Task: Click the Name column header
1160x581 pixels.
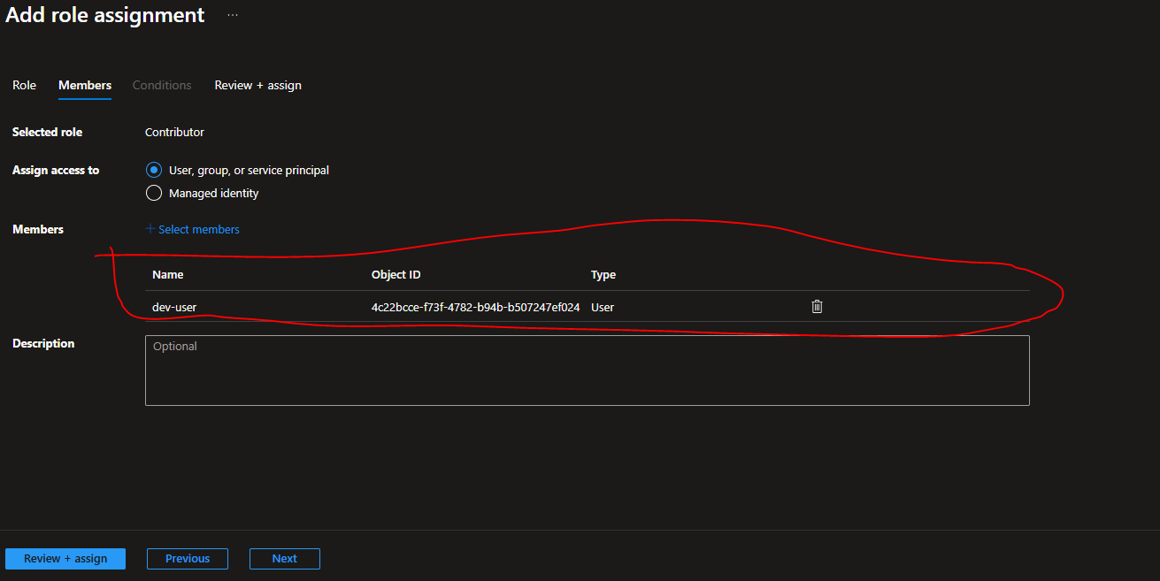Action: click(168, 275)
